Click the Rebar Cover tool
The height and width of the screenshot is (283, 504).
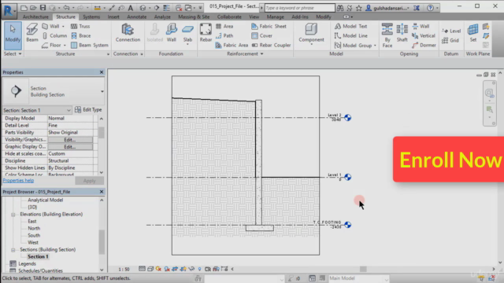(262, 35)
